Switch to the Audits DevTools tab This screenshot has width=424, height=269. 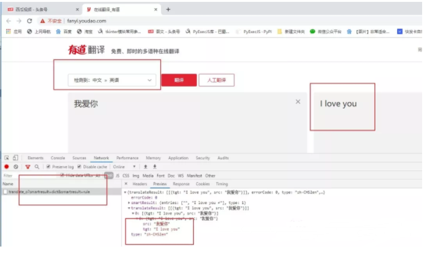(x=223, y=158)
